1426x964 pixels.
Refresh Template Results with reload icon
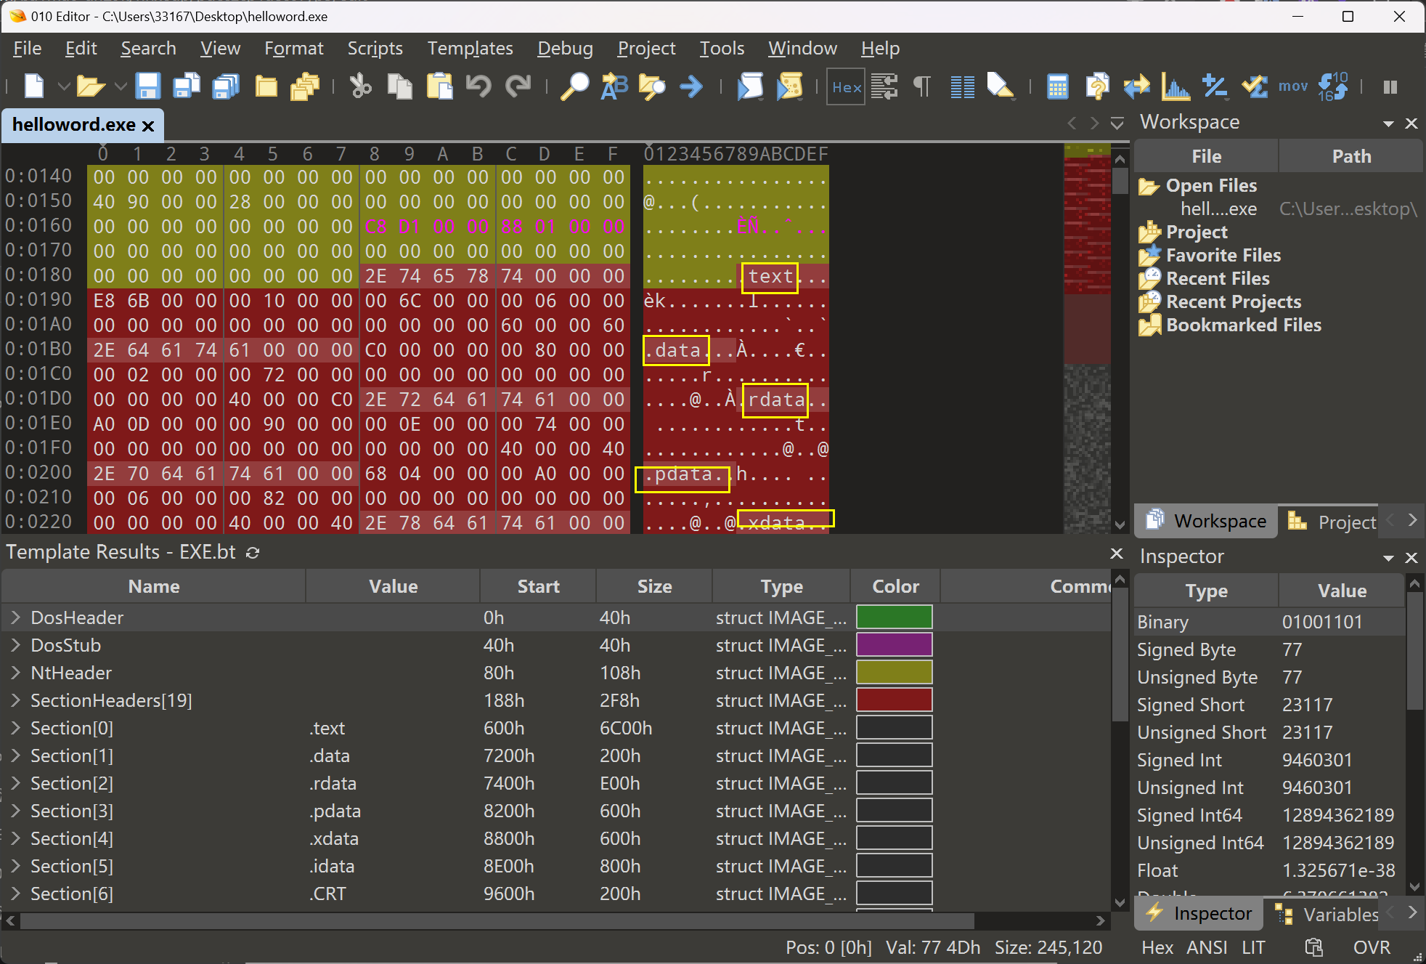253,553
